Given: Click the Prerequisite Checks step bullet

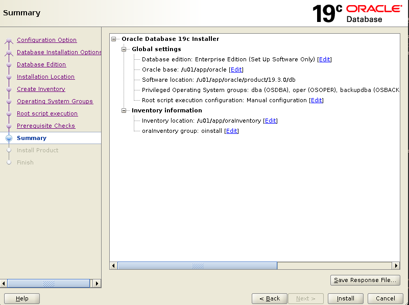Looking at the screenshot, I should (9, 126).
